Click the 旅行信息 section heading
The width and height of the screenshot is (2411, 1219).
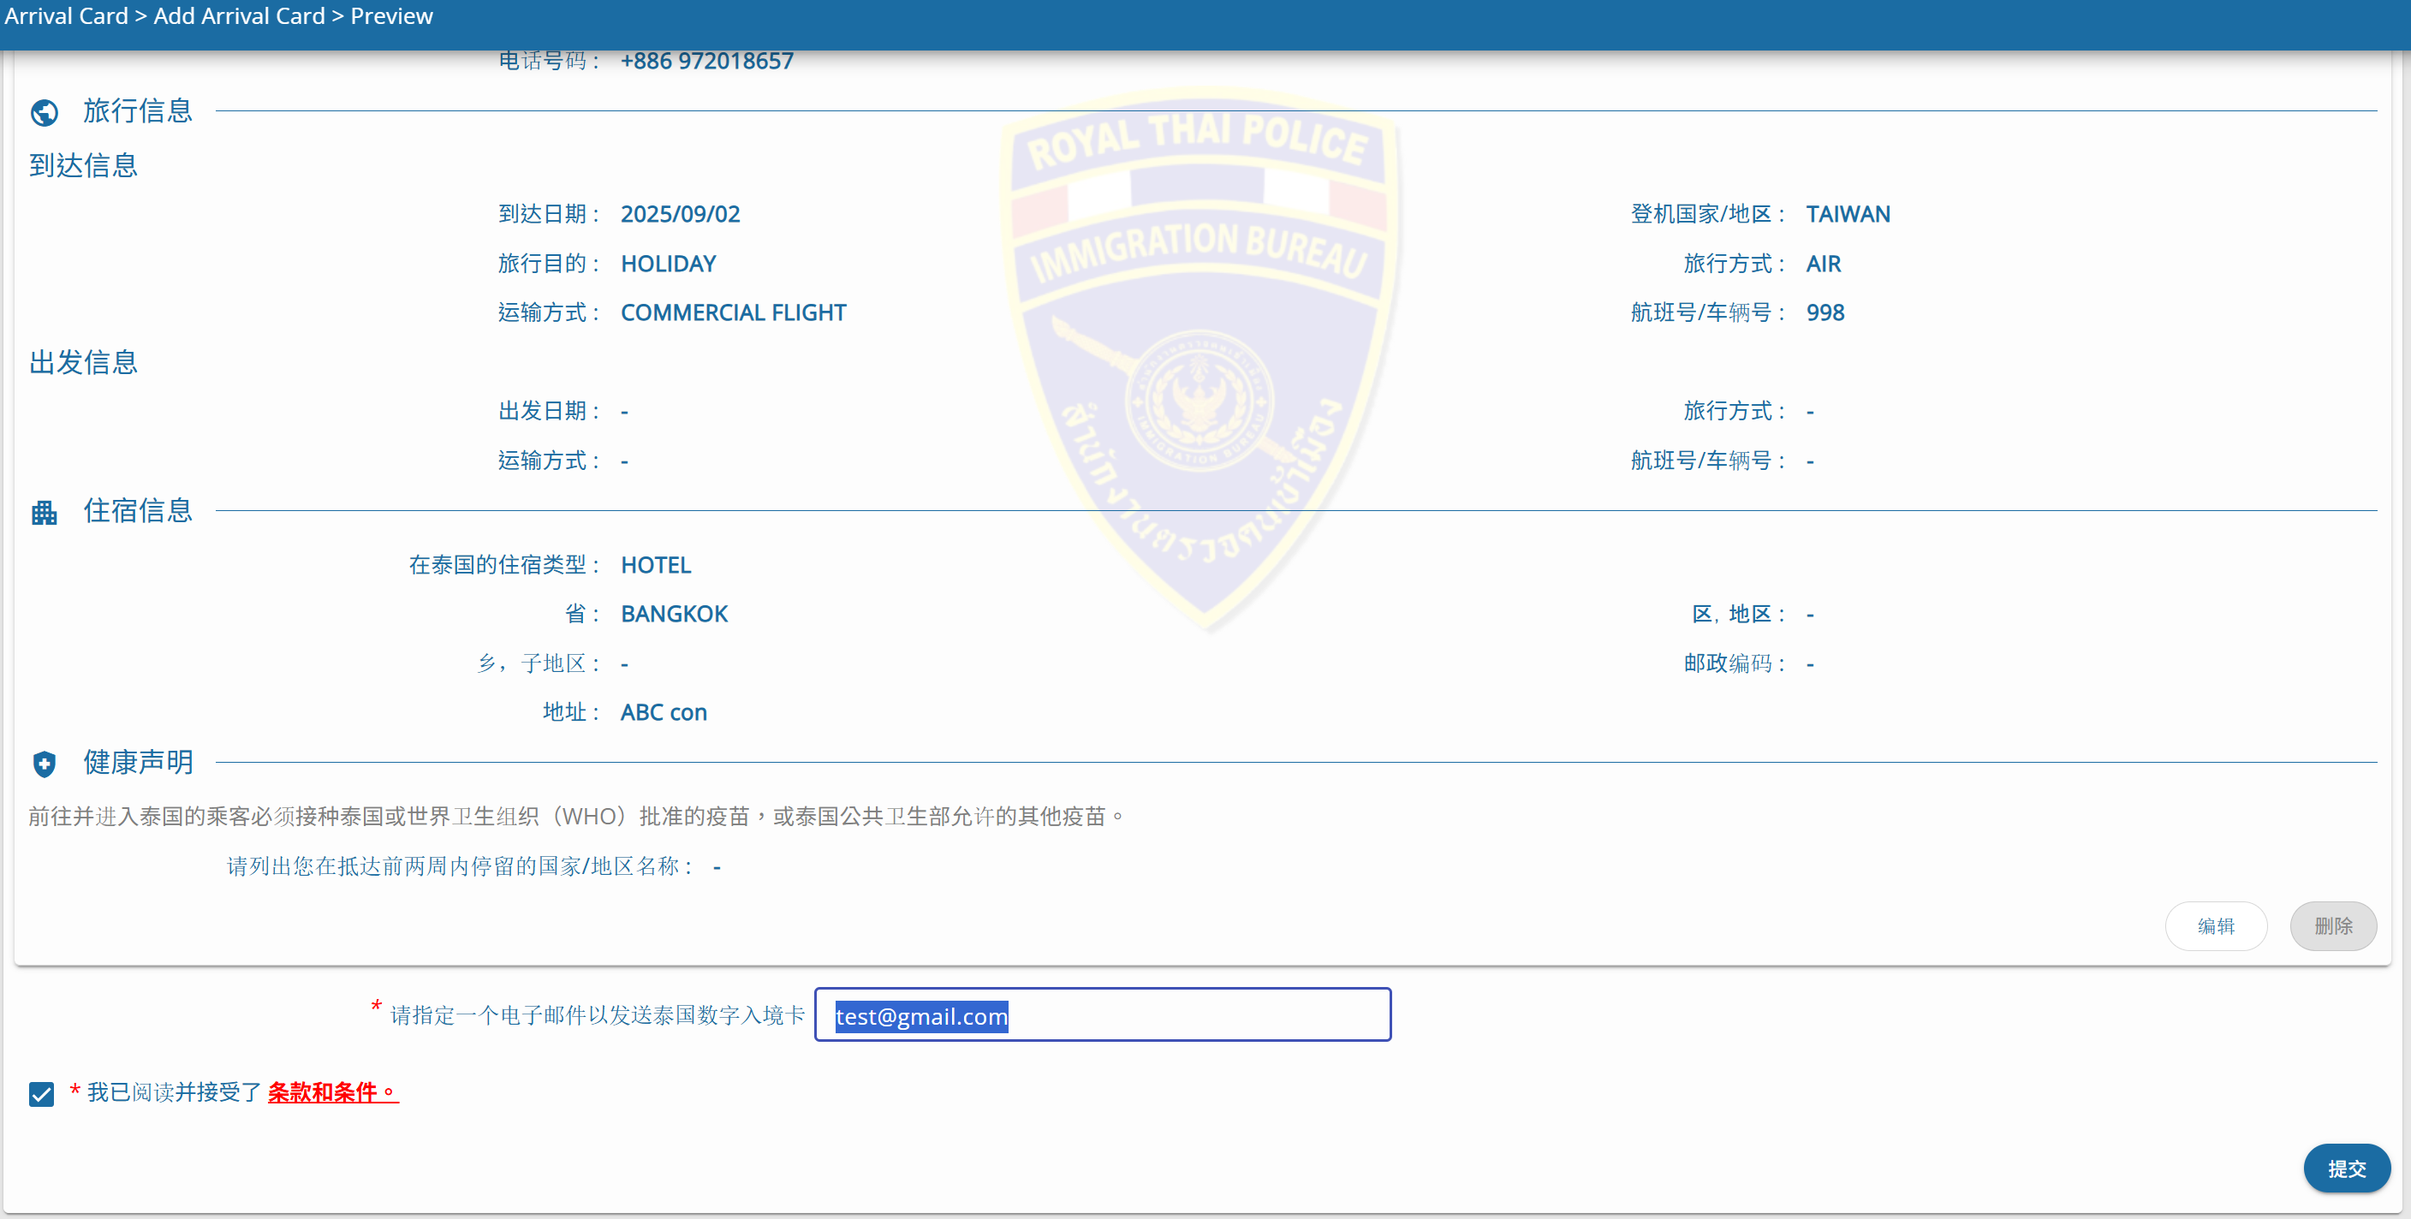[x=138, y=110]
